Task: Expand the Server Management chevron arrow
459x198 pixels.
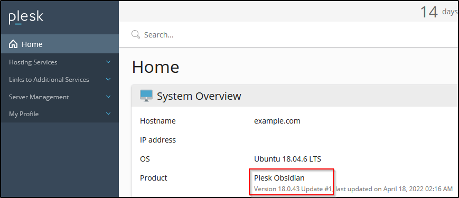Action: point(108,97)
